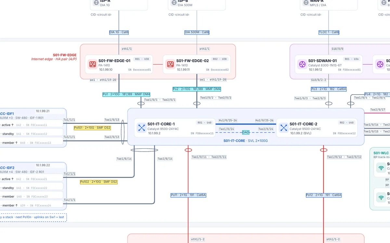Click the 'TLOC 1 · Cat6' link label

point(329,32)
